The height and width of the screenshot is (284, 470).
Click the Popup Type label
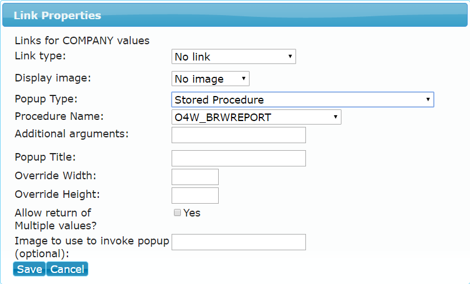coord(46,99)
